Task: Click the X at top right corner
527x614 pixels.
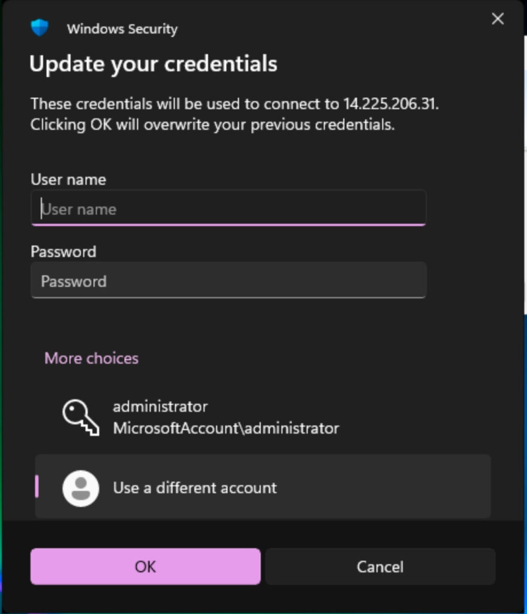Action: (498, 19)
